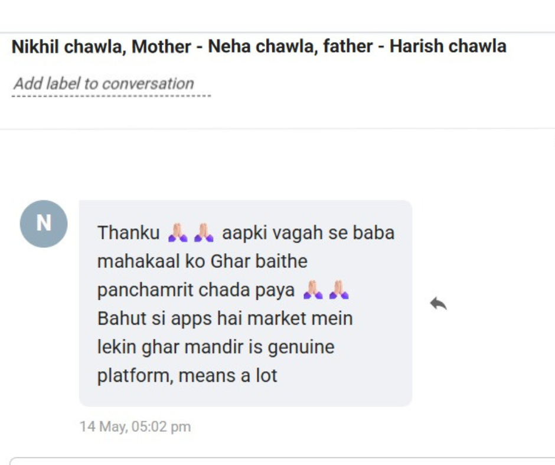555x465 pixels.
Task: Click the dashed underline beneath the label field
Action: tap(112, 96)
